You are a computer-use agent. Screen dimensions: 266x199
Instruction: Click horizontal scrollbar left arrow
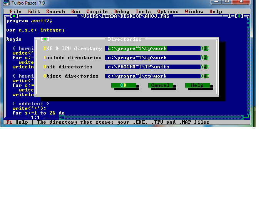point(60,118)
